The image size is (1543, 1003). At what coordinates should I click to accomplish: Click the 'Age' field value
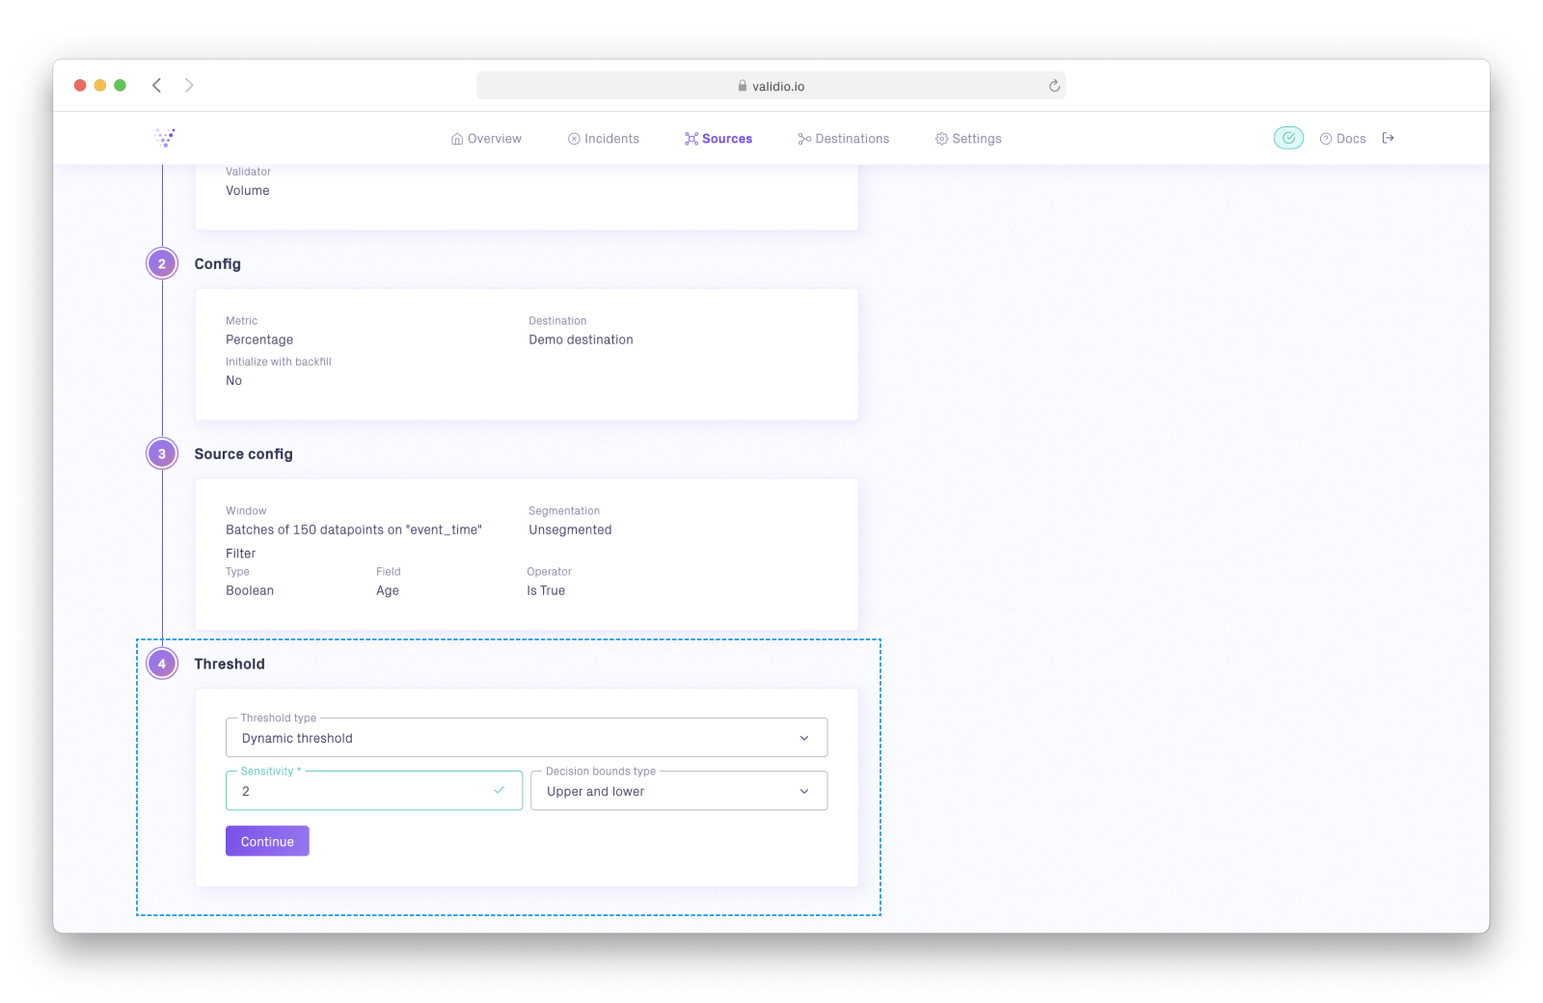pyautogui.click(x=388, y=591)
